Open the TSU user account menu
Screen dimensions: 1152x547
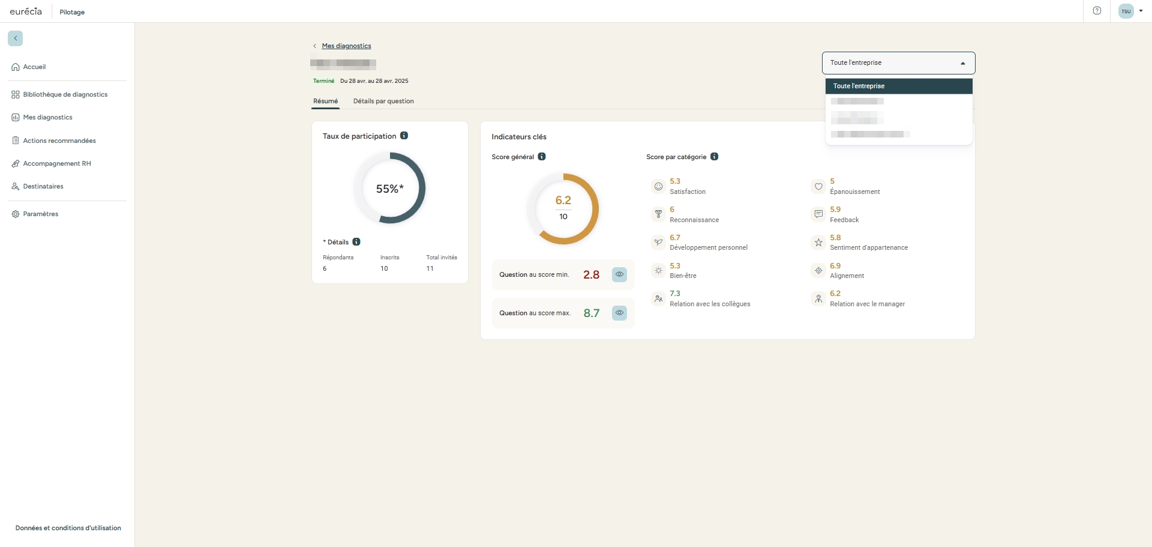(1130, 11)
